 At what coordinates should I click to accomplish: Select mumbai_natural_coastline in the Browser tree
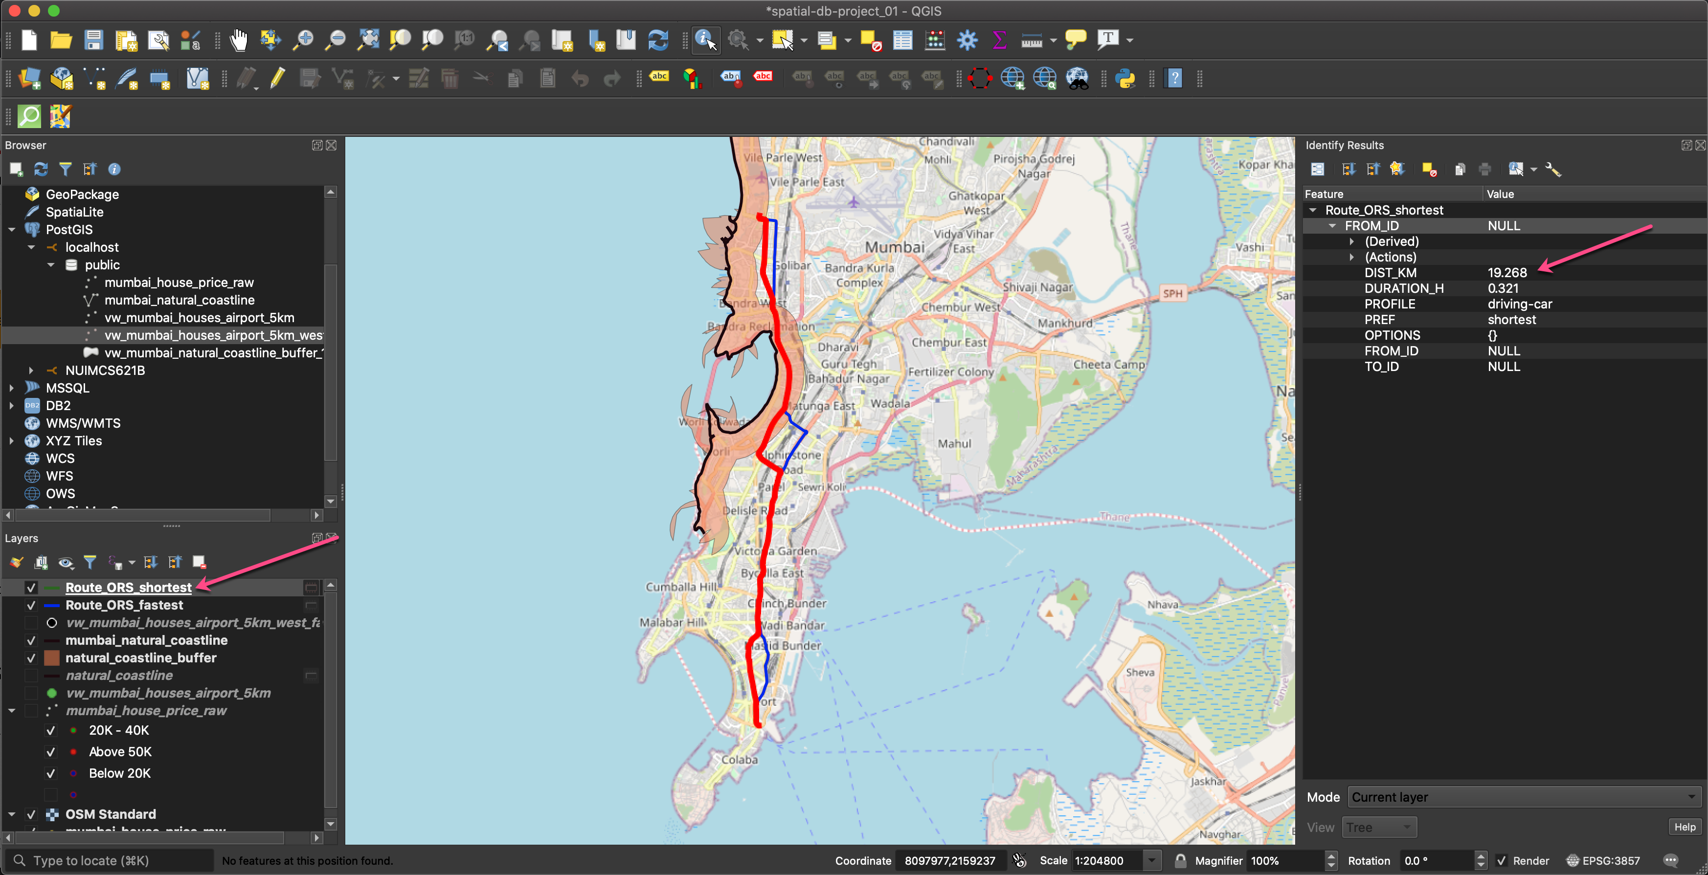[179, 300]
